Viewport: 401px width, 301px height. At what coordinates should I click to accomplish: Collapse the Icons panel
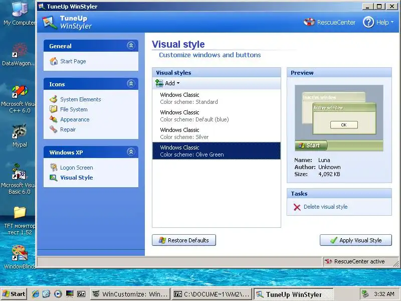click(131, 84)
